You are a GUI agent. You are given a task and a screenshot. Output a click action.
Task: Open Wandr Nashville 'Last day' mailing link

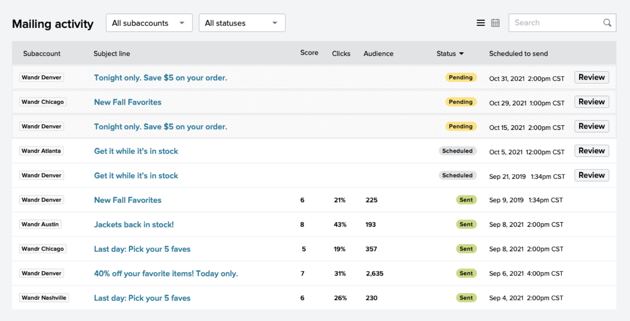point(142,298)
